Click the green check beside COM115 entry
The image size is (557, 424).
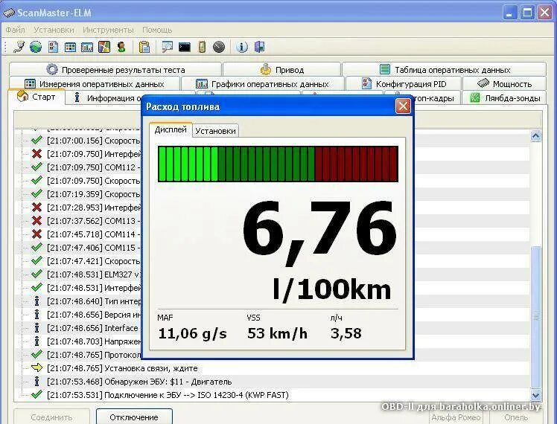[x=36, y=247]
